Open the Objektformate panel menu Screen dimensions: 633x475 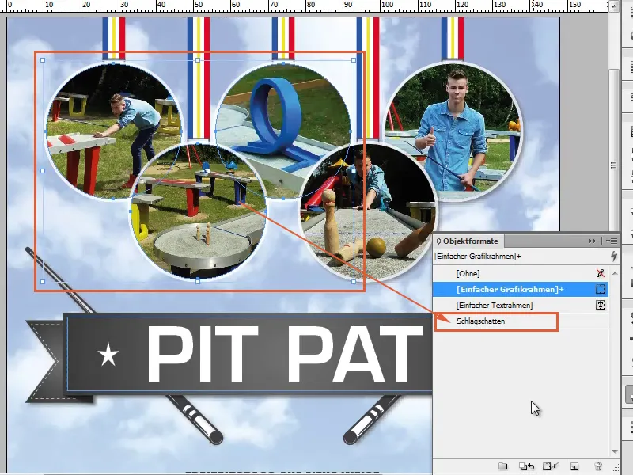coord(611,241)
